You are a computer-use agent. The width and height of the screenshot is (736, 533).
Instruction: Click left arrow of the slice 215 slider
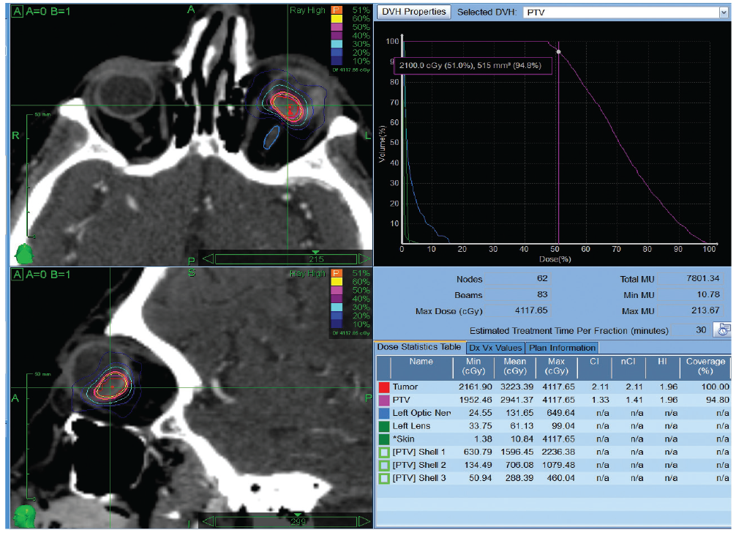pos(208,258)
